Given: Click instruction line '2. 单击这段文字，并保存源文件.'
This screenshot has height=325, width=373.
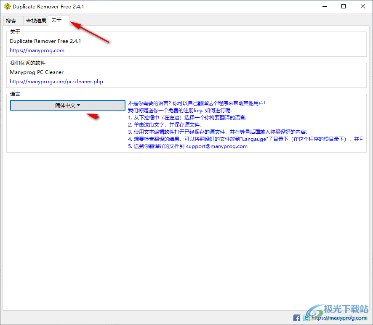Looking at the screenshot, I should (164, 125).
